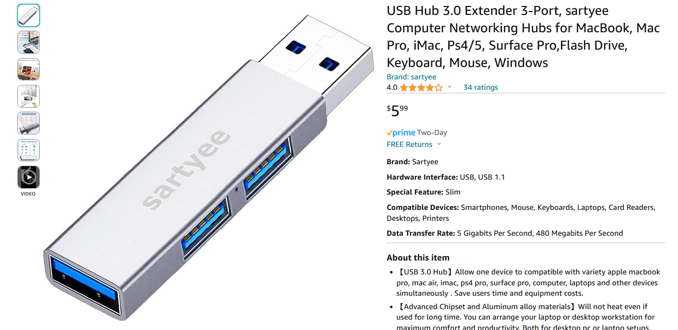Click the USB Hub 3.0 product title

(523, 37)
